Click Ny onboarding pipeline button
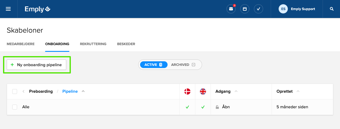This screenshot has width=340, height=129. (x=37, y=65)
